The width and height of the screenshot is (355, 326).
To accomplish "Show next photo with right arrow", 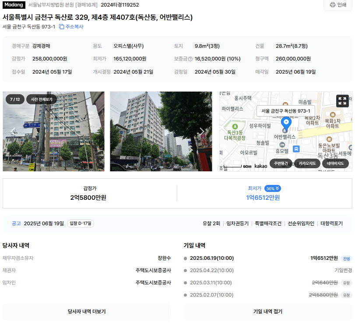I will pyautogui.click(x=202, y=131).
